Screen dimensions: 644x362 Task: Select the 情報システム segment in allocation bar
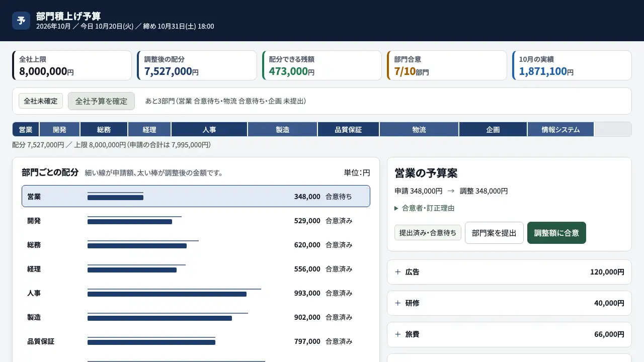560,129
